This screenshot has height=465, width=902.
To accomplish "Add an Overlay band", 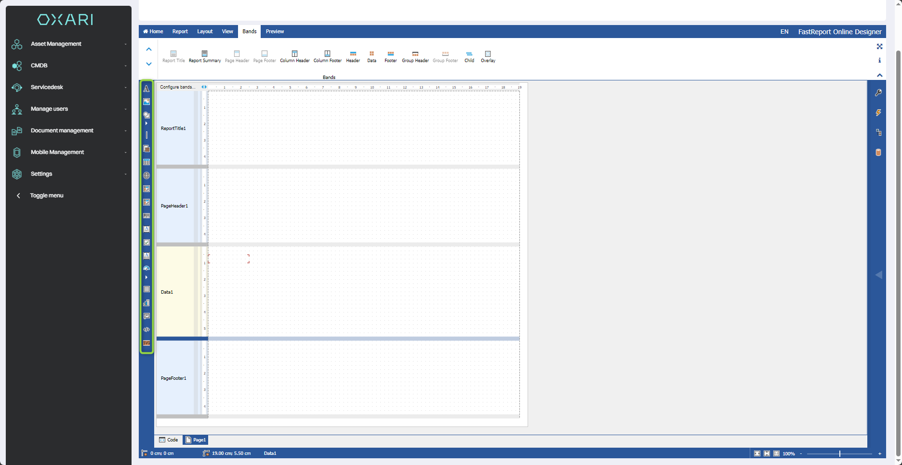I will [488, 56].
